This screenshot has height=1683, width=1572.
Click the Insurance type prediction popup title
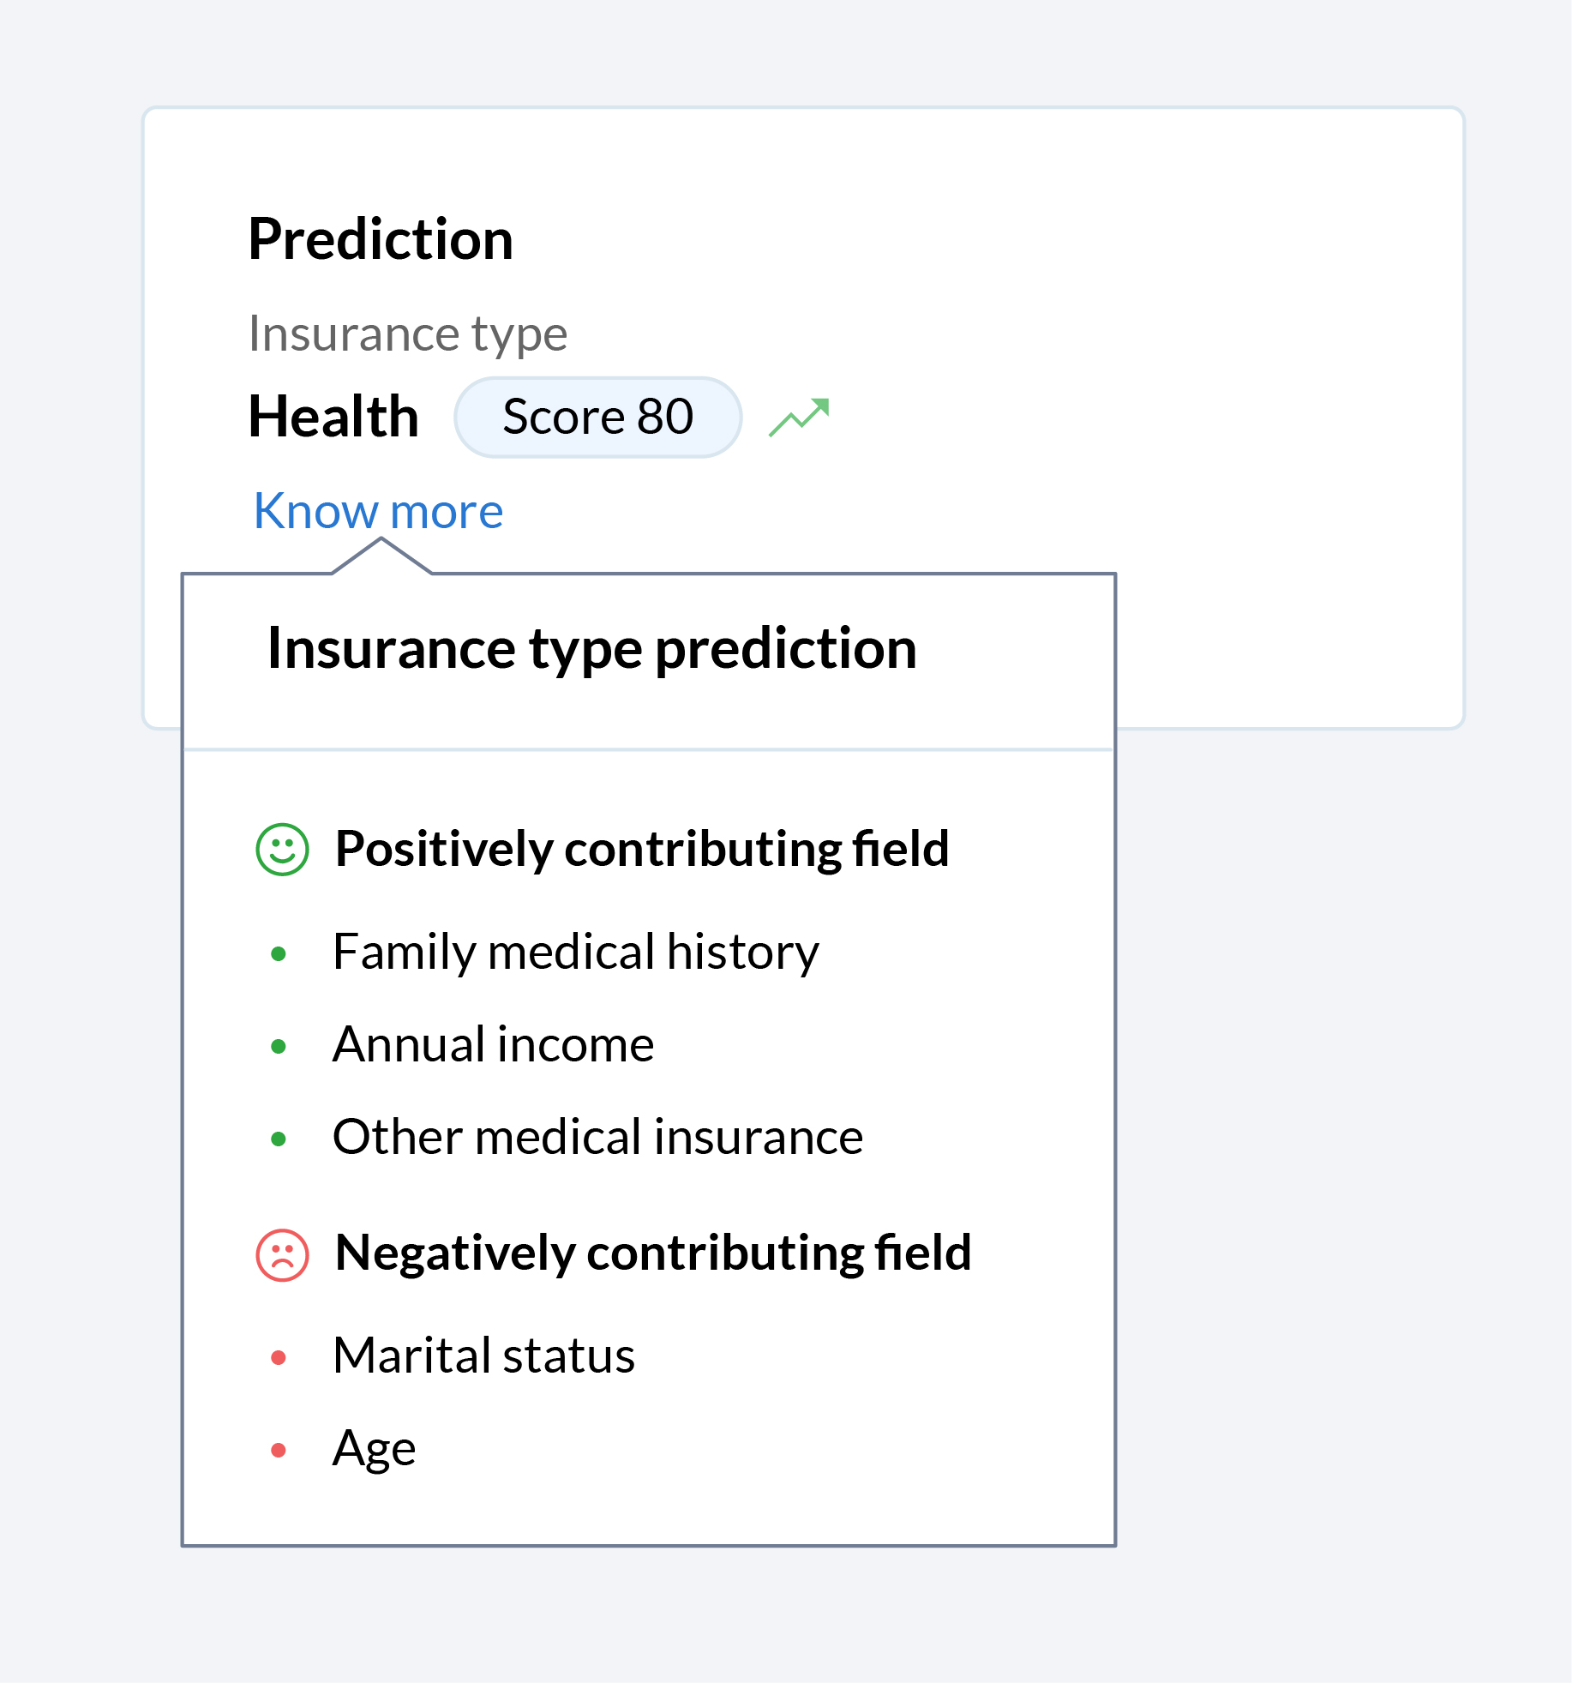pyautogui.click(x=591, y=648)
